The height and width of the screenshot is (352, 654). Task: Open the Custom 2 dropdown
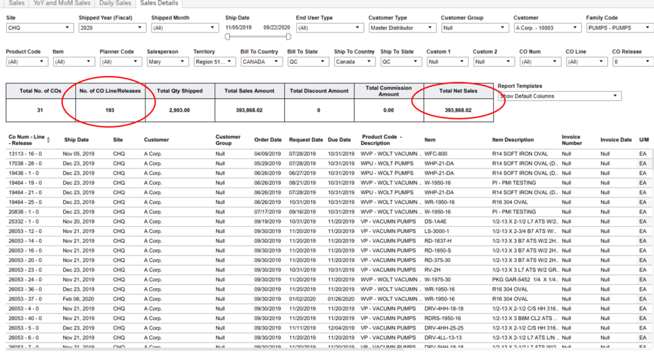(494, 62)
